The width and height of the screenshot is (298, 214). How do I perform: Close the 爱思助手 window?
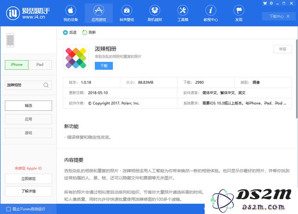coord(291,3)
